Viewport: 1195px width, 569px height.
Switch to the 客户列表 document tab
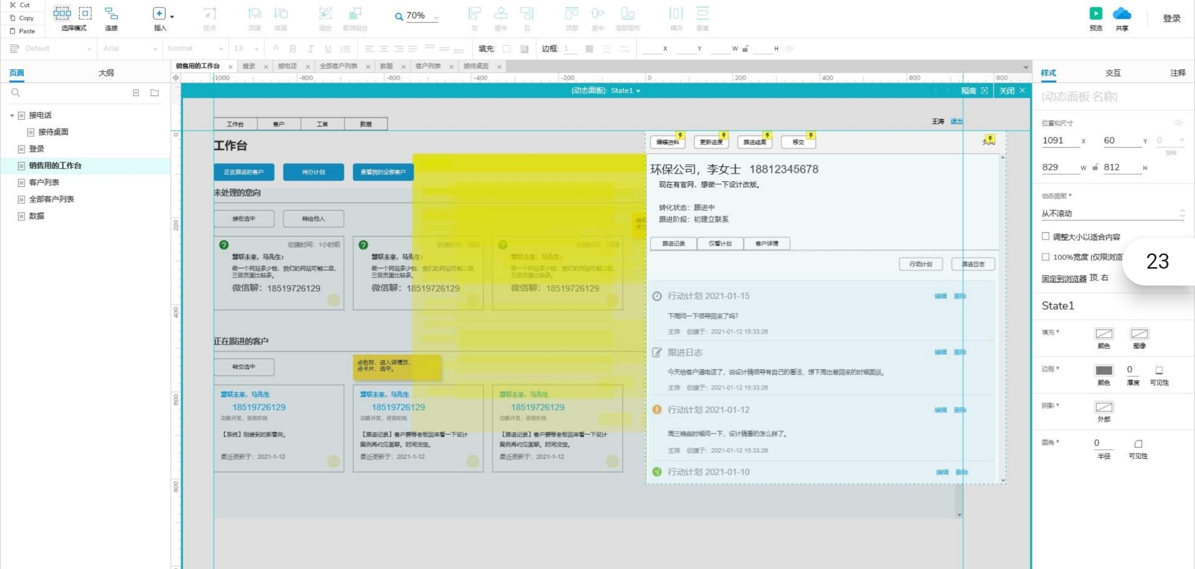click(x=428, y=66)
